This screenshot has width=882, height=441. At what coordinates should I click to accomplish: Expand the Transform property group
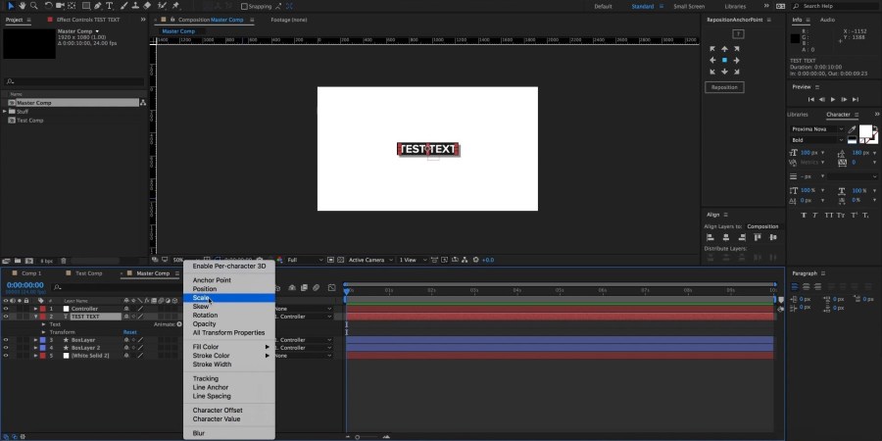tap(44, 332)
